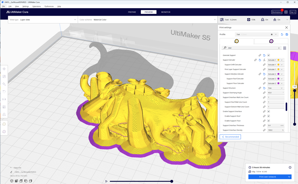Select the Move tool in left toolbar
Viewport: 298px width, 184px height.
(4, 69)
